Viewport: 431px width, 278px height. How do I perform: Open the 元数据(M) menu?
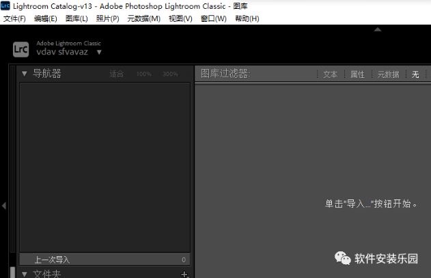tap(143, 18)
